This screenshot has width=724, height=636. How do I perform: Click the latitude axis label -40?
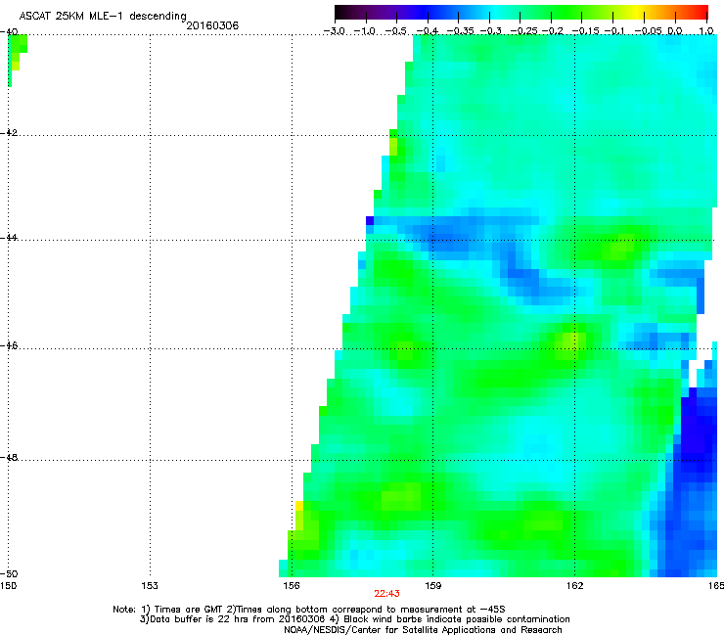click(9, 32)
